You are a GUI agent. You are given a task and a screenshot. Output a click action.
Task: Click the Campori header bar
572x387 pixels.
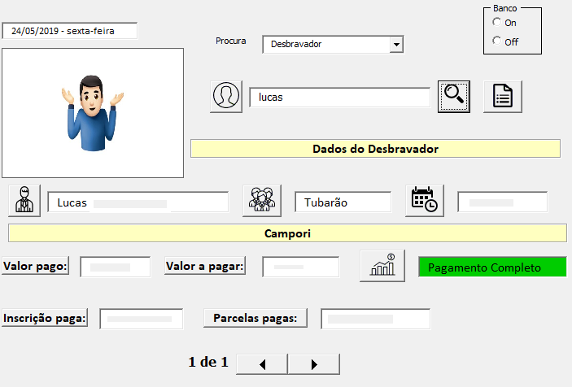click(x=287, y=233)
